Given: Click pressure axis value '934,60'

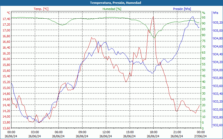Looking at the screenshot, I should (218, 46).
